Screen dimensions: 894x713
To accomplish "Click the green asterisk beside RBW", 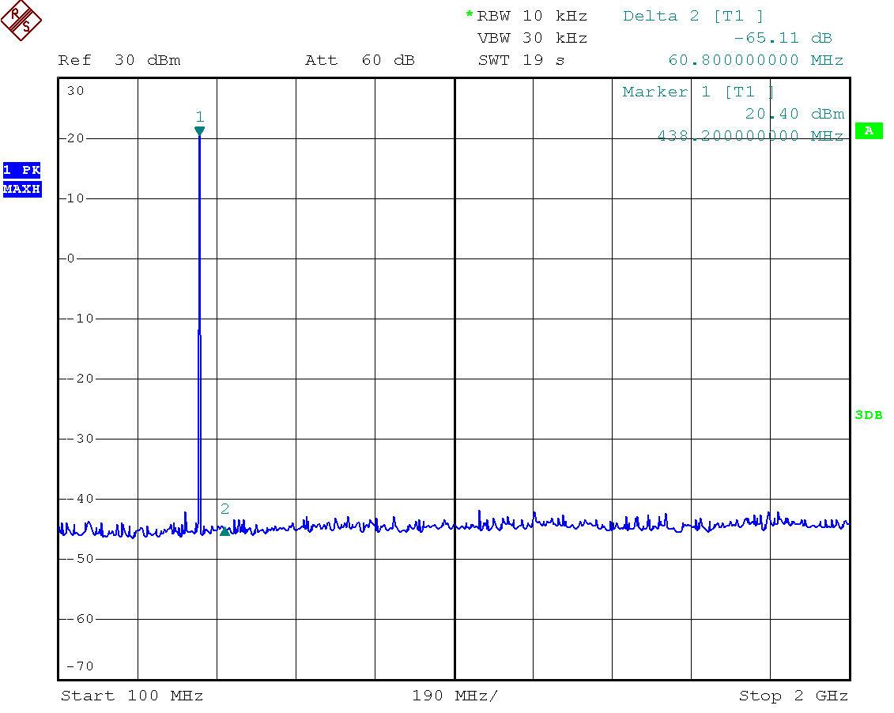I will coord(470,16).
